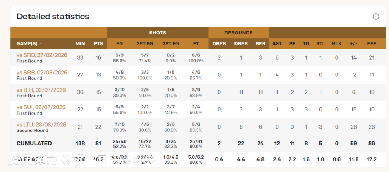Open vs SRB, 27/02/2026 game link

point(42,55)
